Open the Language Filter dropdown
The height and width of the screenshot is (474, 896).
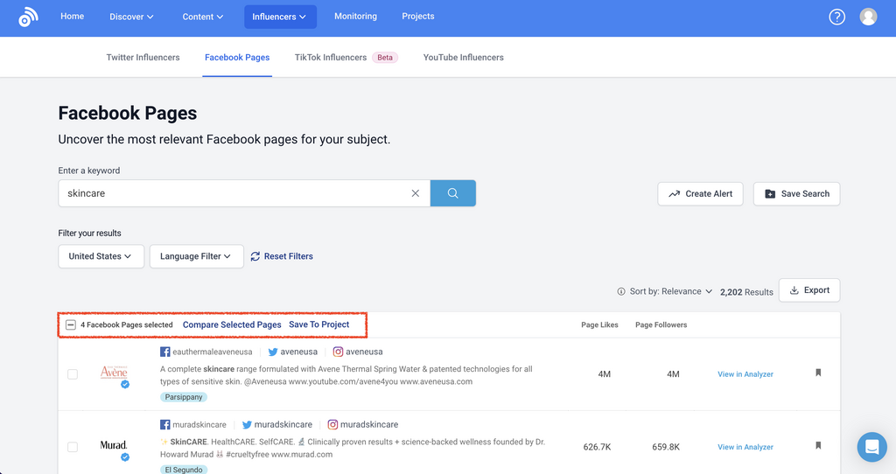click(196, 256)
